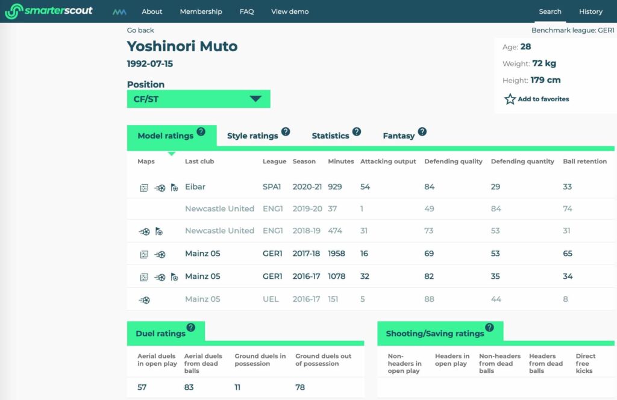
Task: Click Mainz 05 in the UEL row
Action: pyautogui.click(x=202, y=299)
